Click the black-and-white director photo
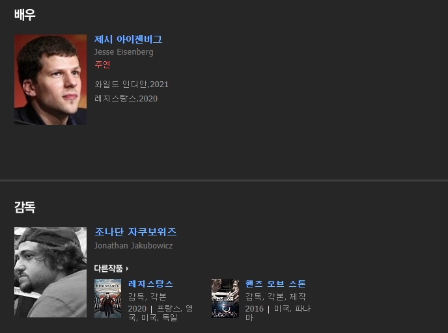448x333 pixels. pyautogui.click(x=50, y=272)
